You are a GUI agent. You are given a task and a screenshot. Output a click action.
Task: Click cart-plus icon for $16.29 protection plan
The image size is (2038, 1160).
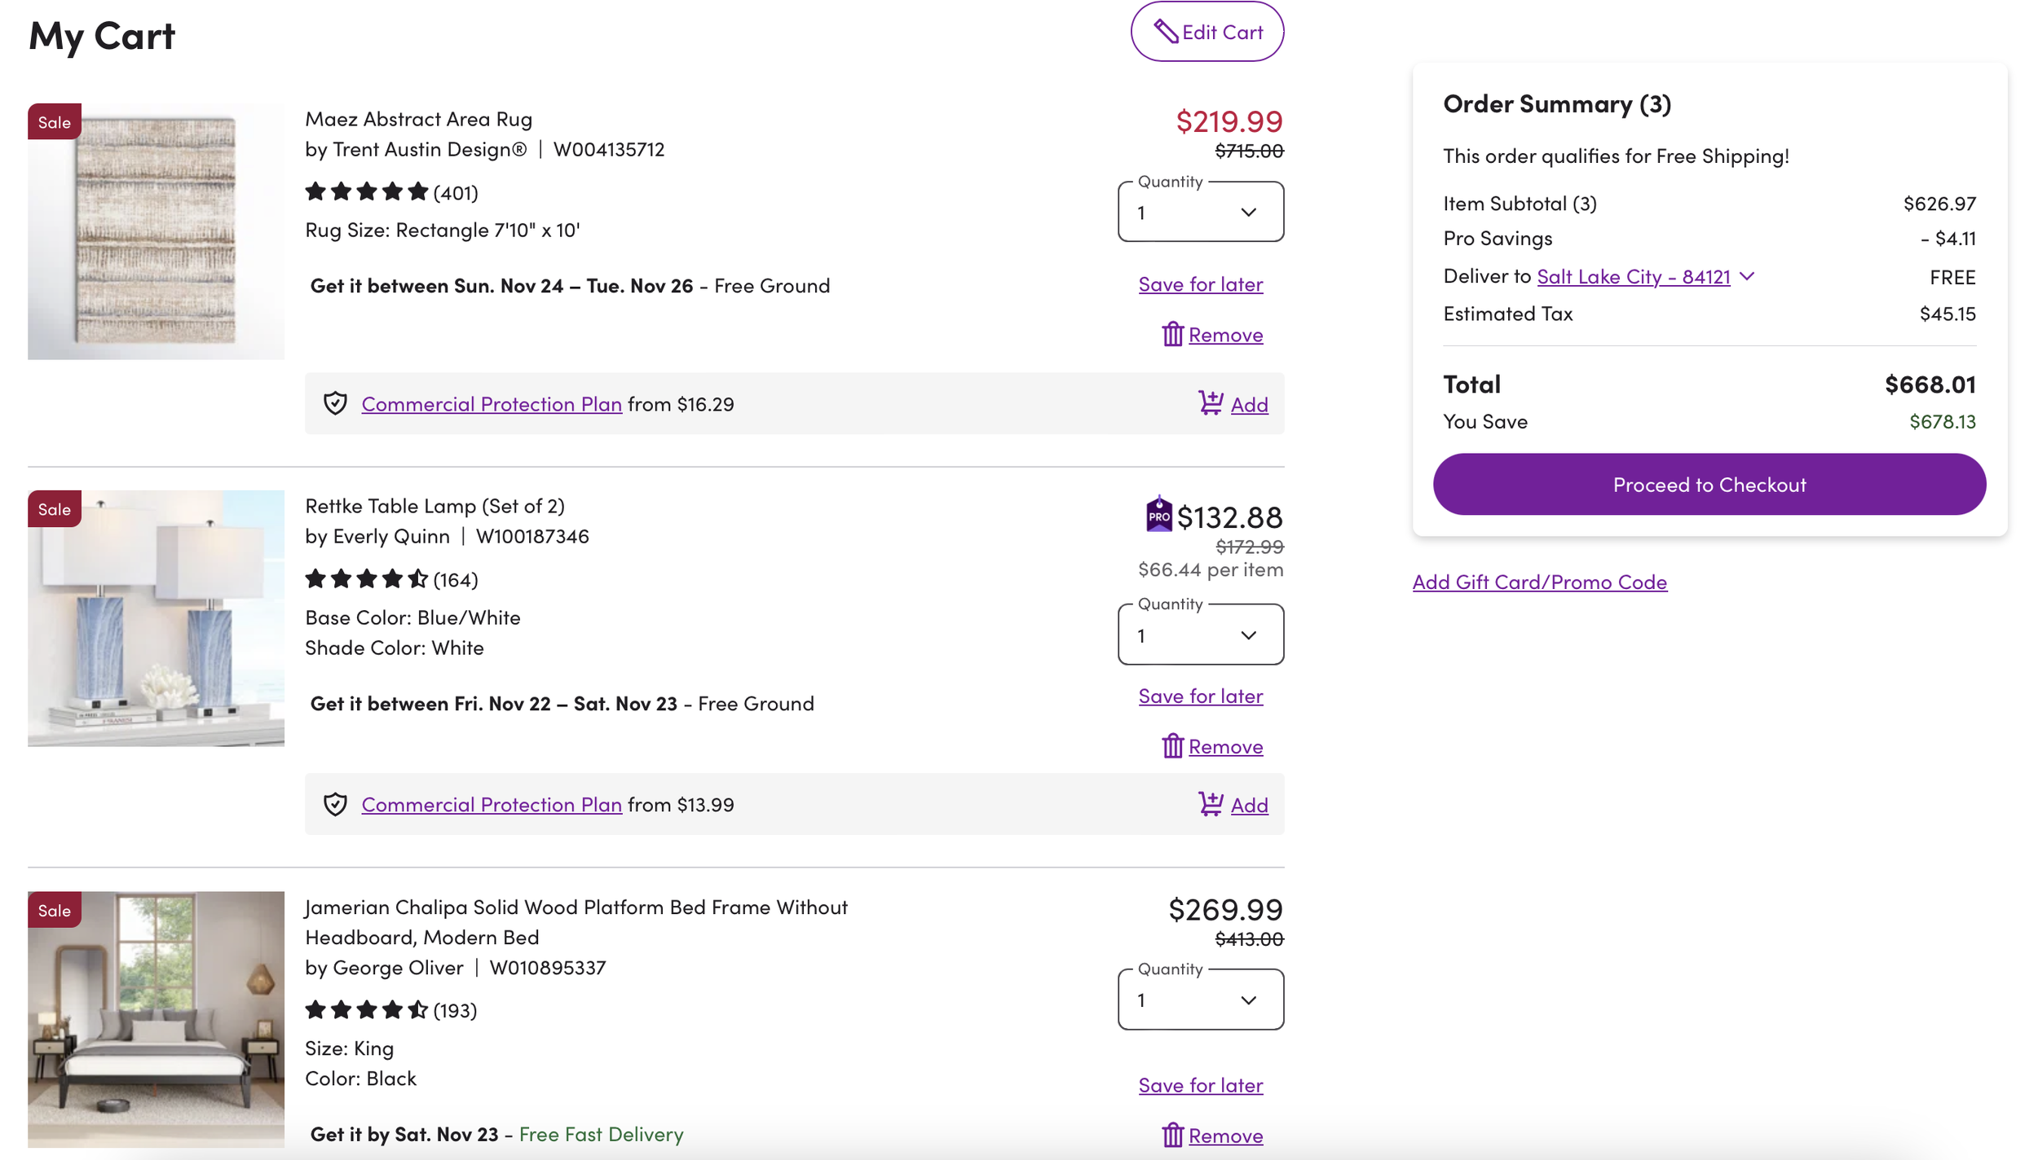pos(1210,403)
